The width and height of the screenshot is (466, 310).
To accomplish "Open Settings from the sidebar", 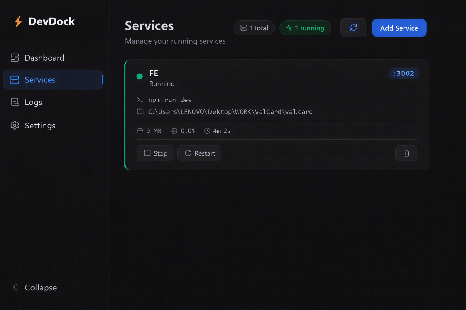I will 40,125.
